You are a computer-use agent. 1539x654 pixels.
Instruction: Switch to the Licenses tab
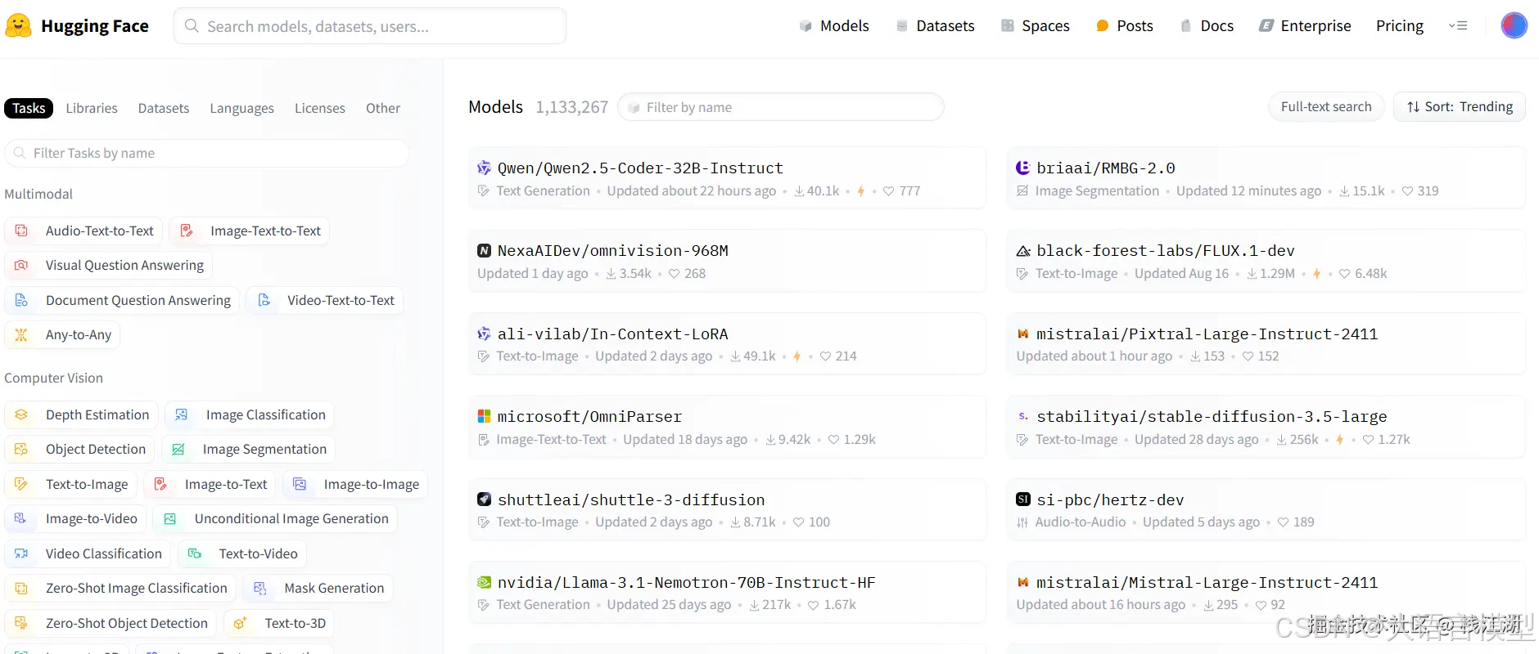(320, 108)
